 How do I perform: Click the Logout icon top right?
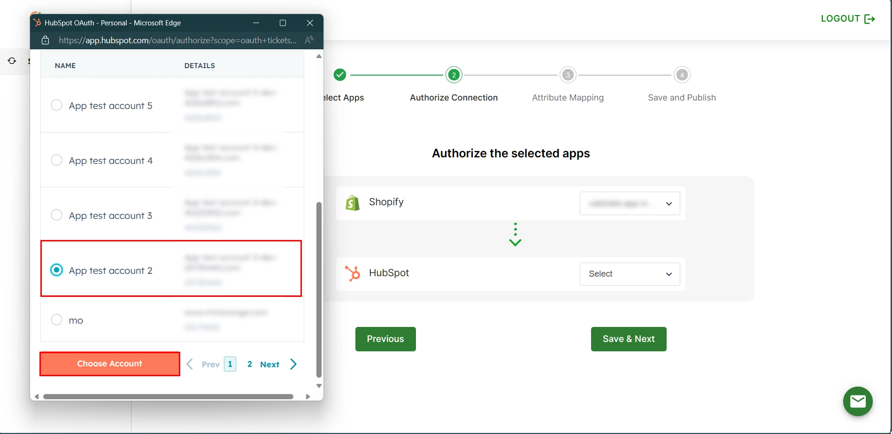[x=869, y=19]
